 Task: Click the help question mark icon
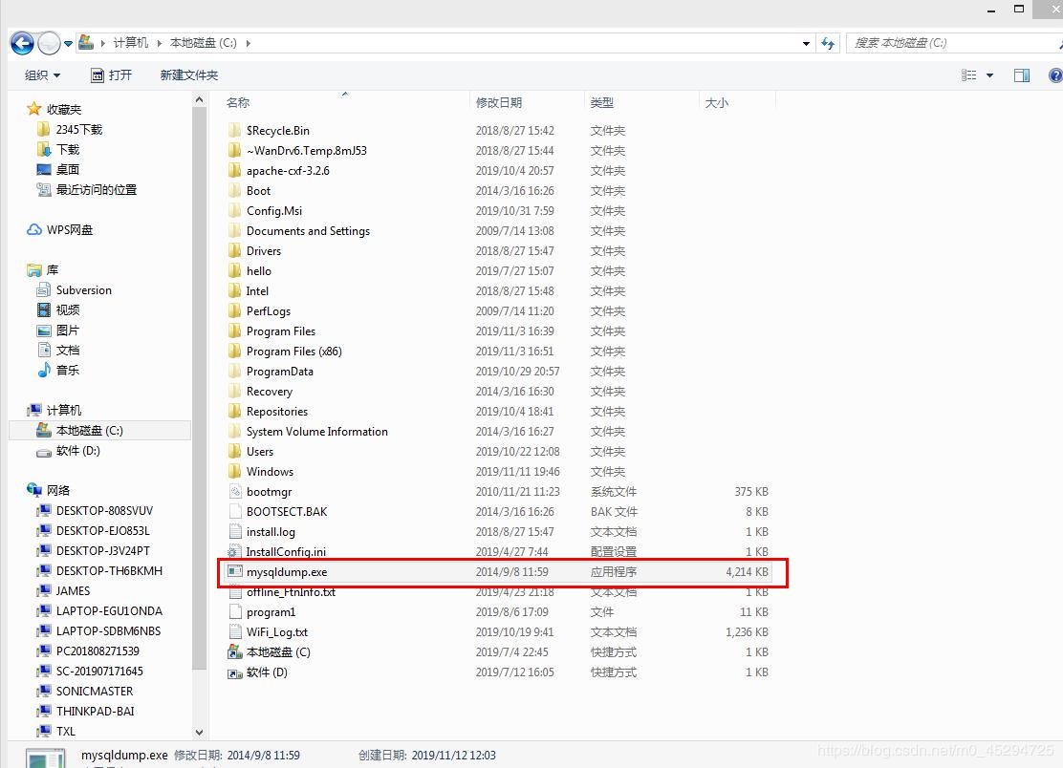coord(1054,75)
